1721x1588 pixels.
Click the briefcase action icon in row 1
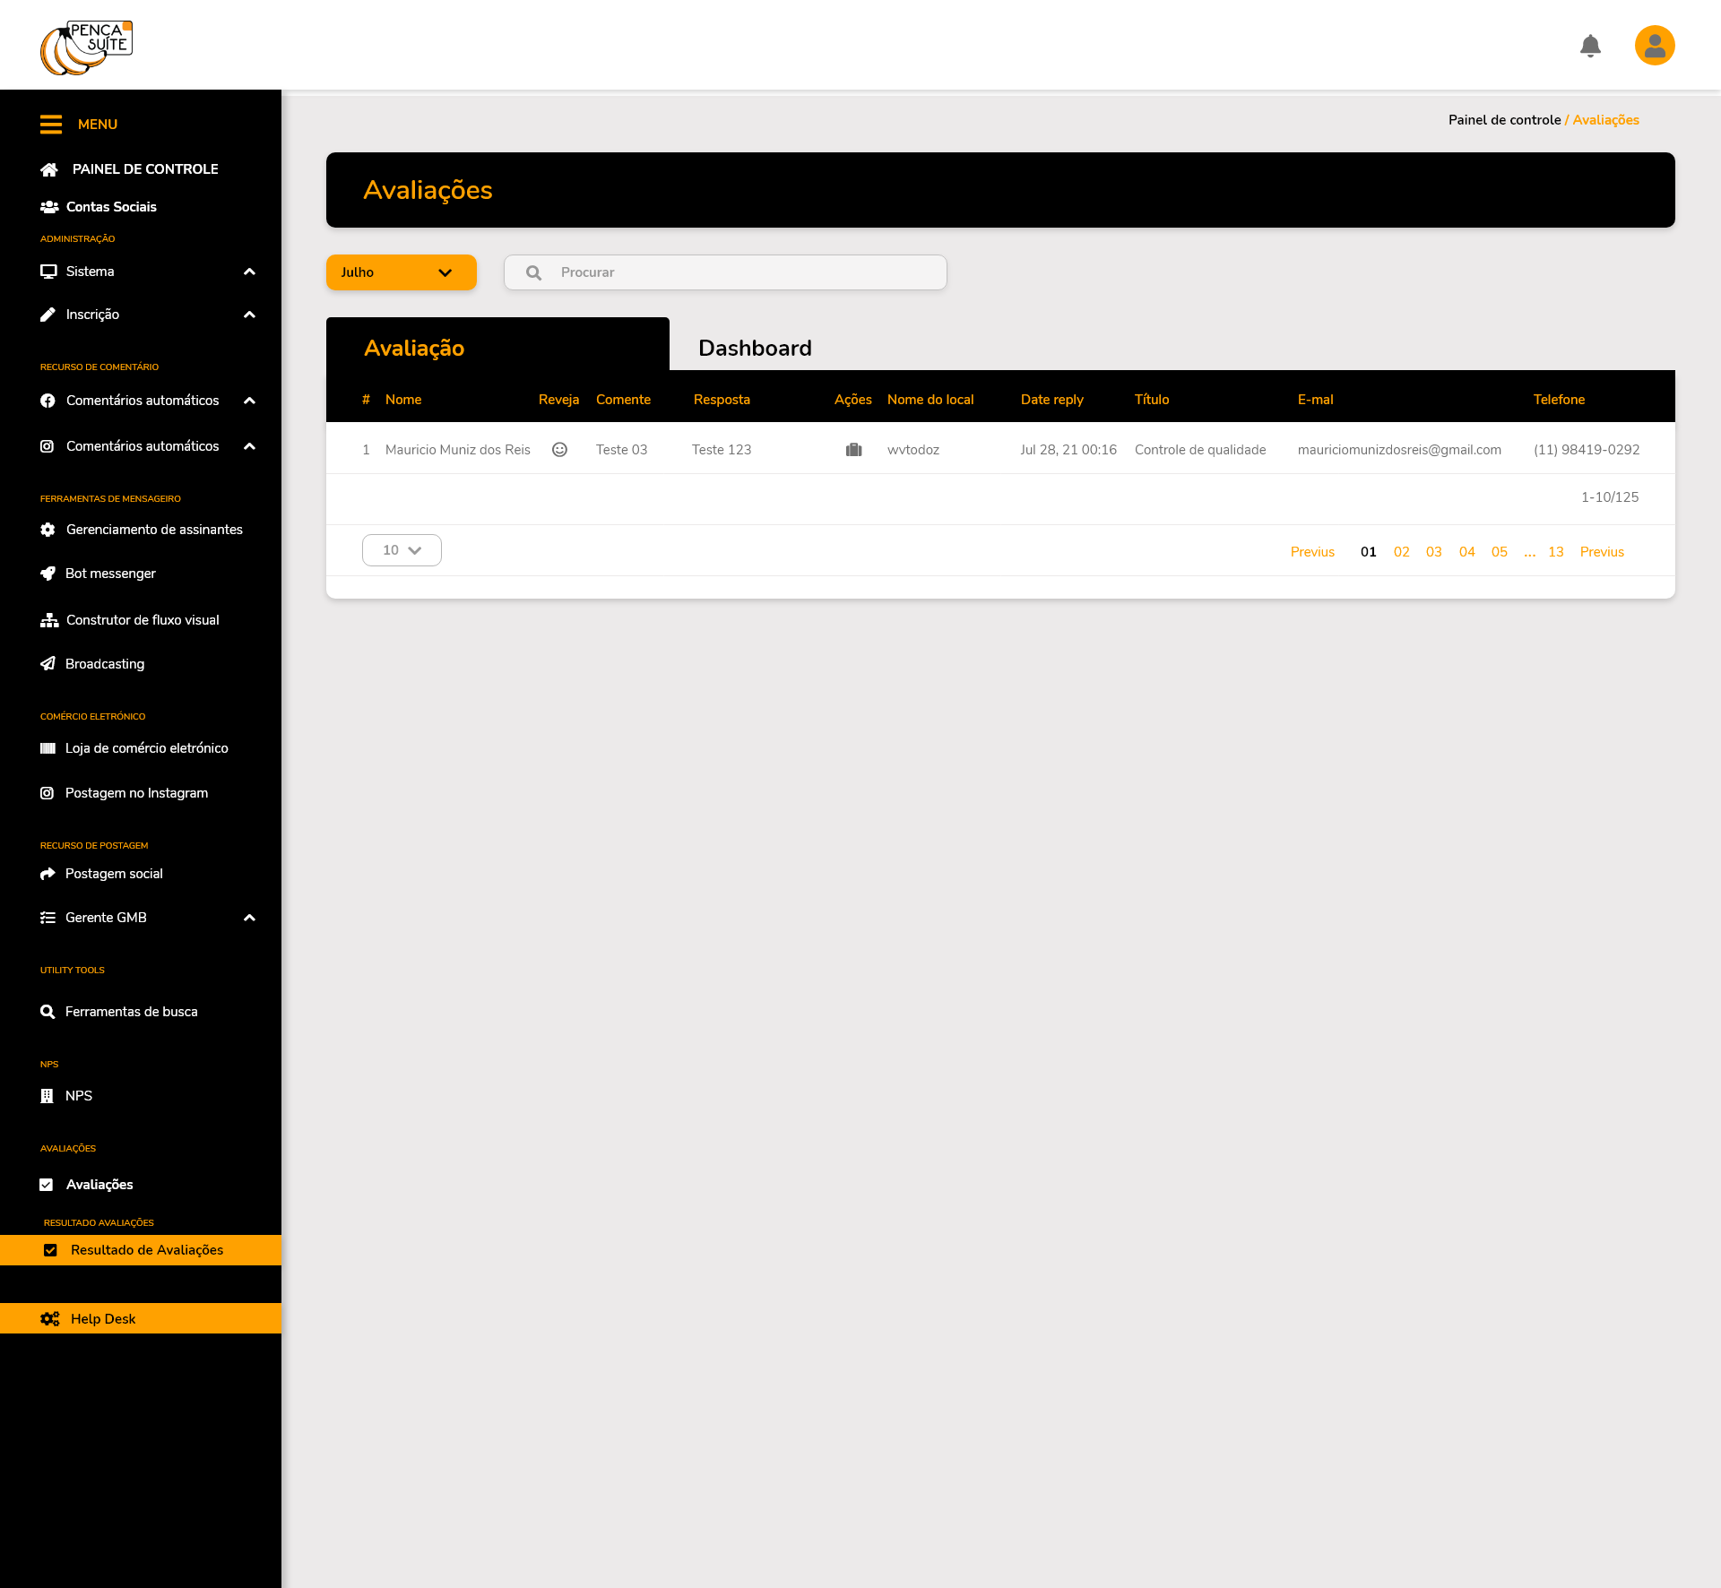tap(853, 450)
